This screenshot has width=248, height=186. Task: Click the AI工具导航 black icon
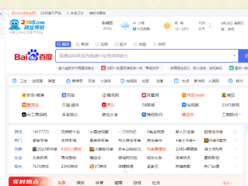(24, 114)
